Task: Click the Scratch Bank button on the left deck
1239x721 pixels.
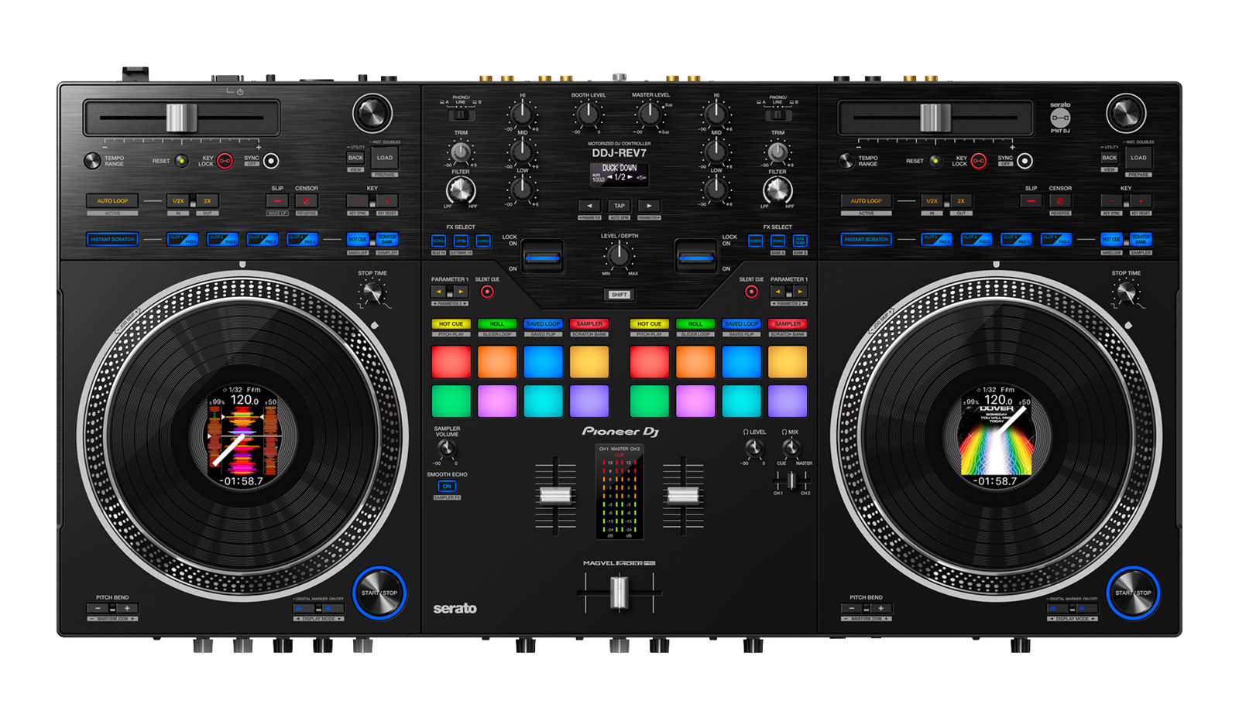Action: [387, 240]
